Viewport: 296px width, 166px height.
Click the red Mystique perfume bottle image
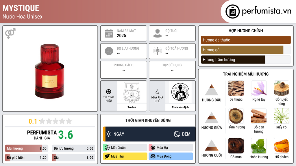click(49, 71)
